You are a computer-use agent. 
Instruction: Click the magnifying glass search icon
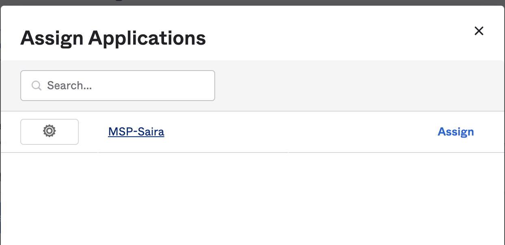tap(37, 86)
